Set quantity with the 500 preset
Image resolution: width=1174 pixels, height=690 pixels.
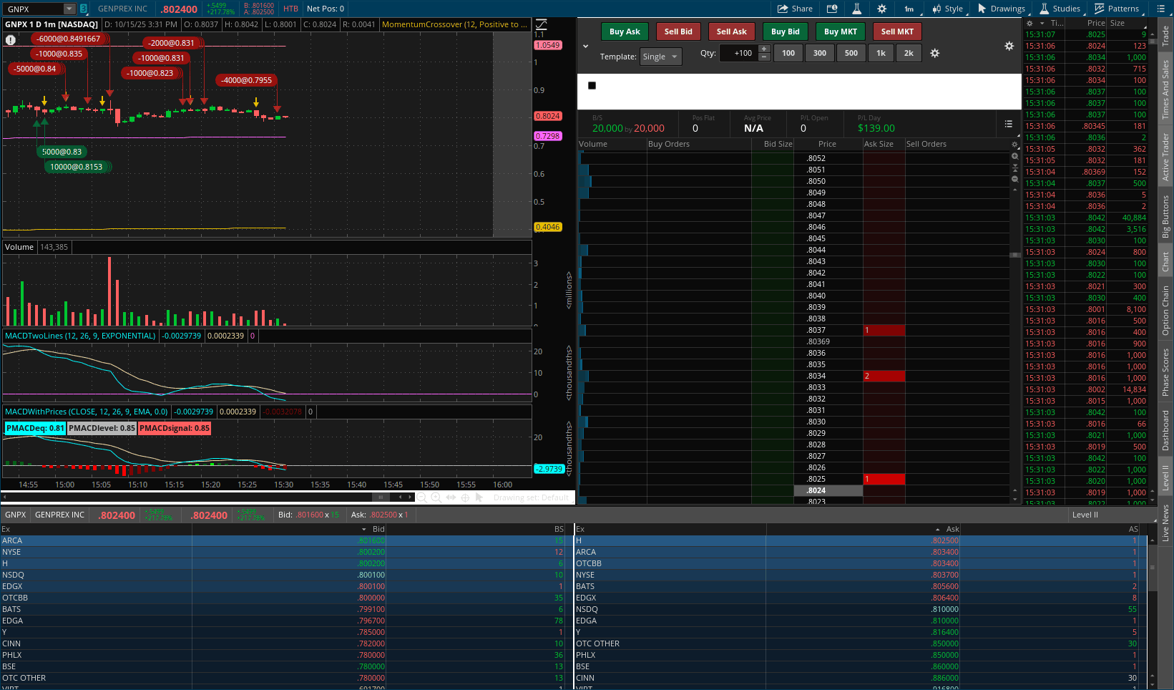click(851, 53)
